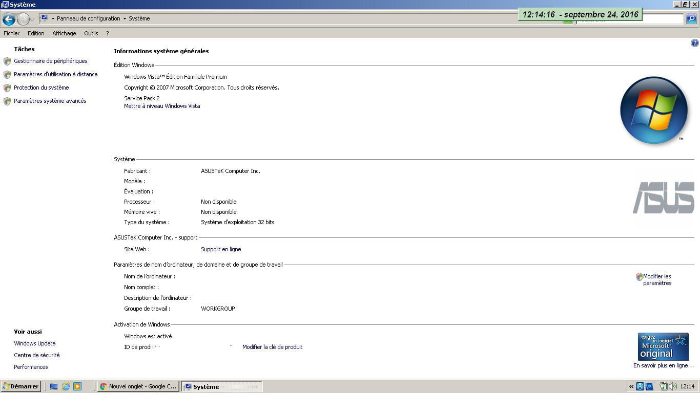The height and width of the screenshot is (393, 700).
Task: Click the volume speaker tray icon
Action: [x=672, y=386]
